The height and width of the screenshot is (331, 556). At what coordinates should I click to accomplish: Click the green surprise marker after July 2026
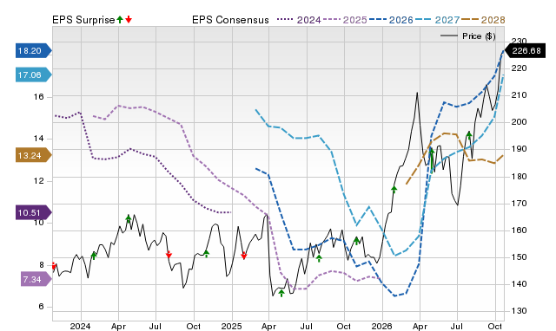(x=469, y=135)
